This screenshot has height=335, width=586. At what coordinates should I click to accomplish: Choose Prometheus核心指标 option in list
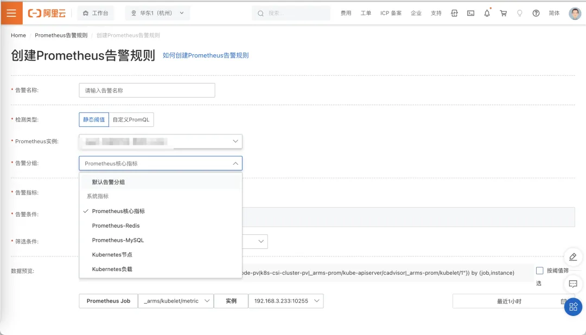point(161,211)
